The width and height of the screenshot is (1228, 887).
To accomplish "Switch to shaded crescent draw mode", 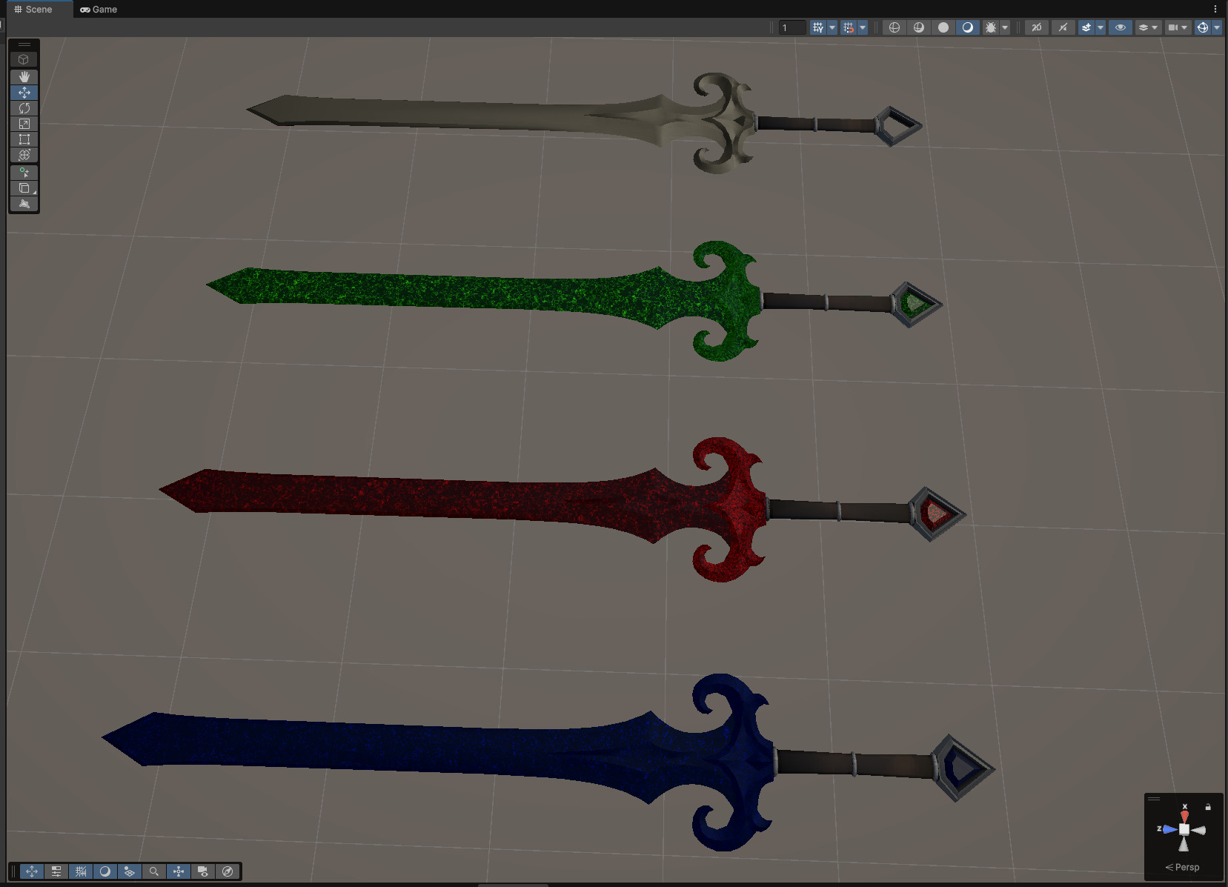I will pyautogui.click(x=968, y=27).
